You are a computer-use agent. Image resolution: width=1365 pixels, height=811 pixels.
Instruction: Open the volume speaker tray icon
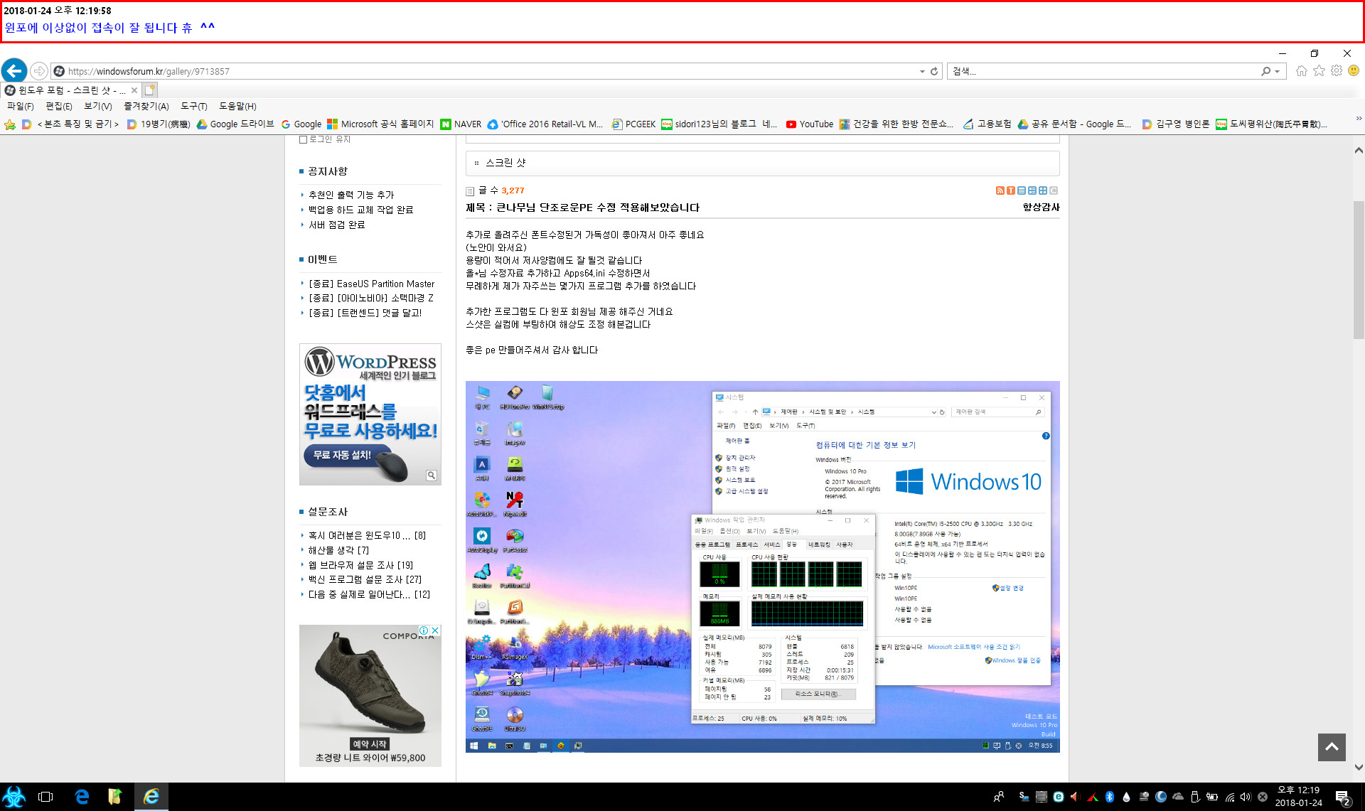1246,797
